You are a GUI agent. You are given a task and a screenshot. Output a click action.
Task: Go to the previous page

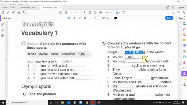click(x=60, y=12)
